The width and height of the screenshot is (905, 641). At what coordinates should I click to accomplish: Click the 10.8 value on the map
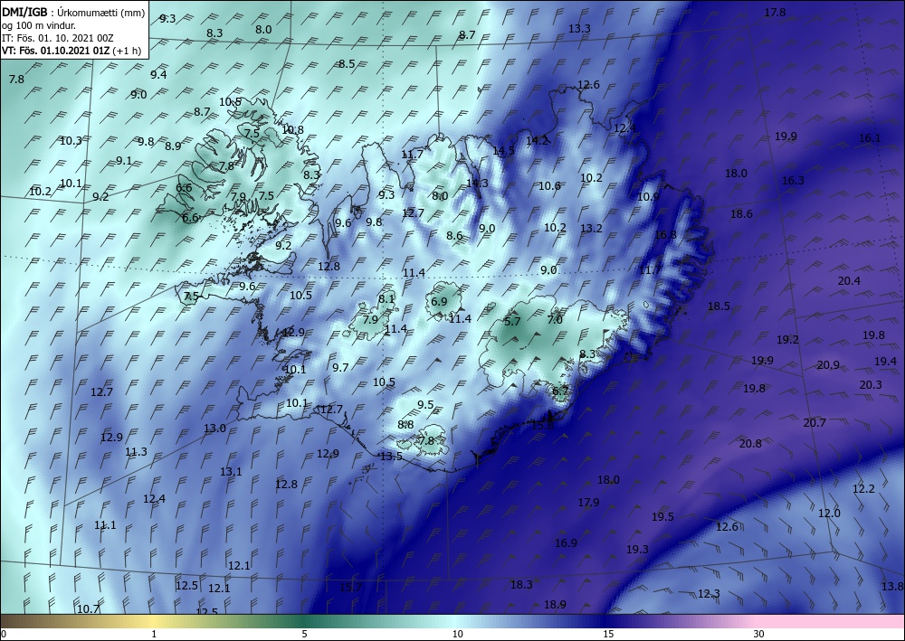pyautogui.click(x=292, y=129)
